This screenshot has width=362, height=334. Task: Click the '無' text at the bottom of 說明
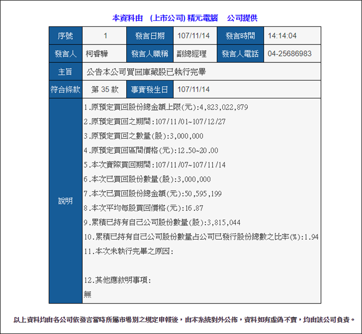click(x=87, y=295)
